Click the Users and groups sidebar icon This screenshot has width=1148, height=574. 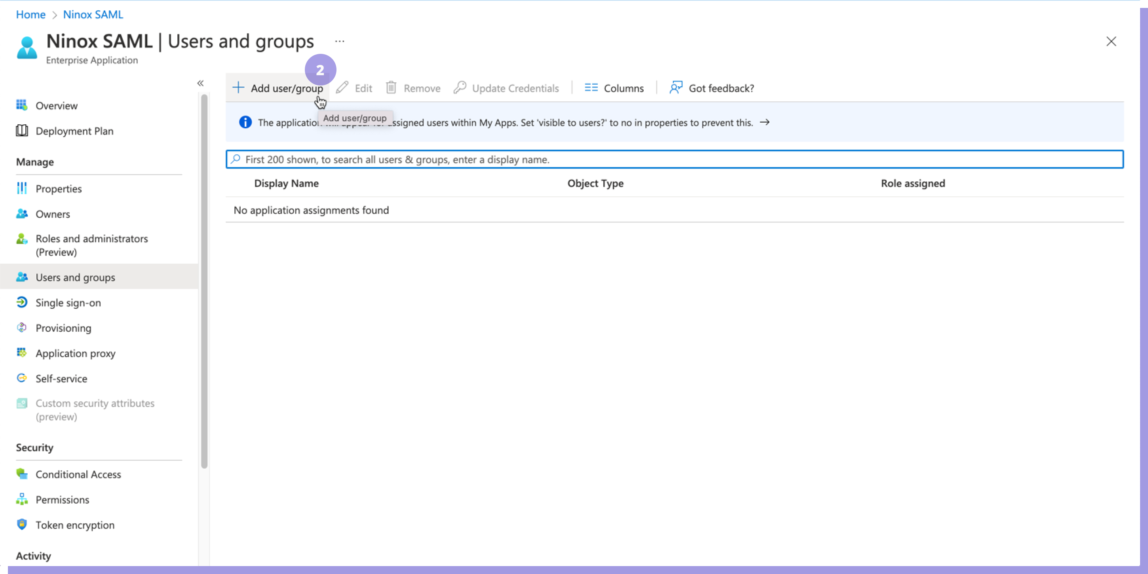22,277
